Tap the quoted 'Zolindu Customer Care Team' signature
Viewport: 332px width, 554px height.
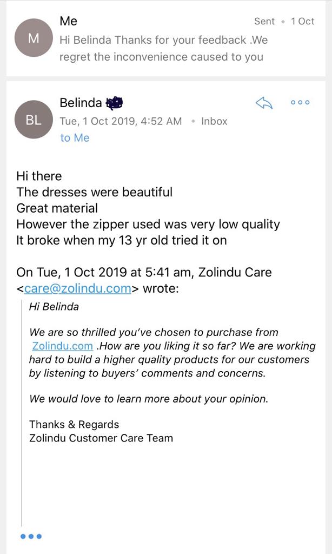coord(101,438)
